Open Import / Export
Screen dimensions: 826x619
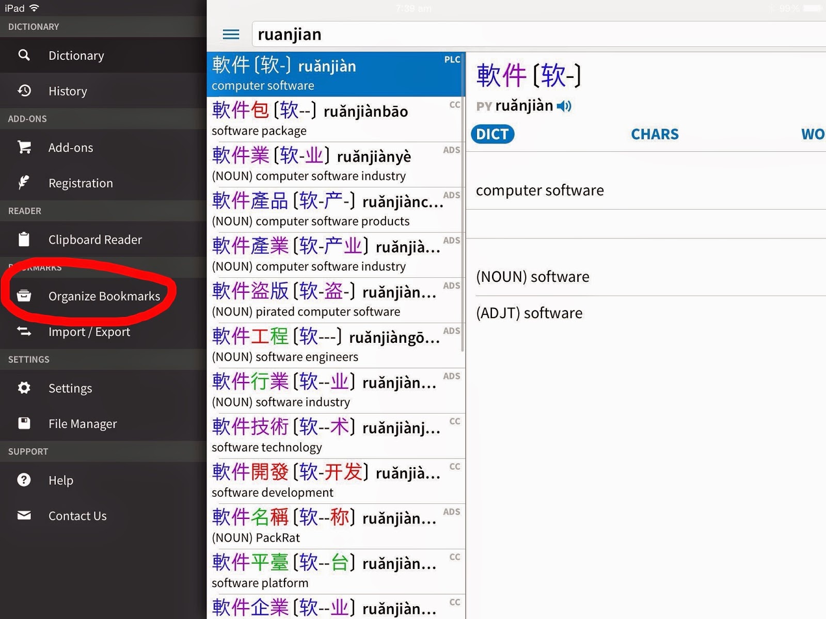89,332
